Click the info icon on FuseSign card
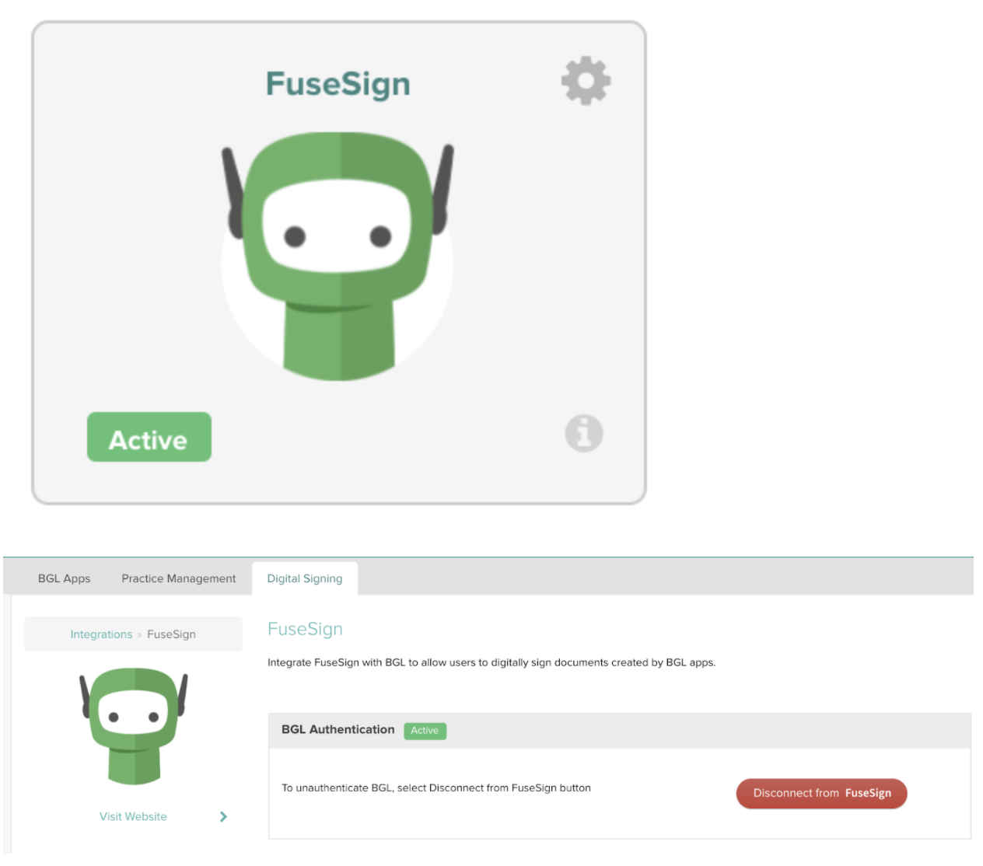The image size is (983, 866). pos(584,433)
